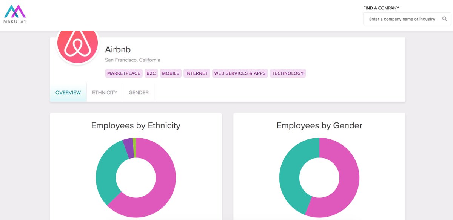The width and height of the screenshot is (453, 220).
Task: Click the Employees by Ethnicity heading
Action: pyautogui.click(x=136, y=125)
